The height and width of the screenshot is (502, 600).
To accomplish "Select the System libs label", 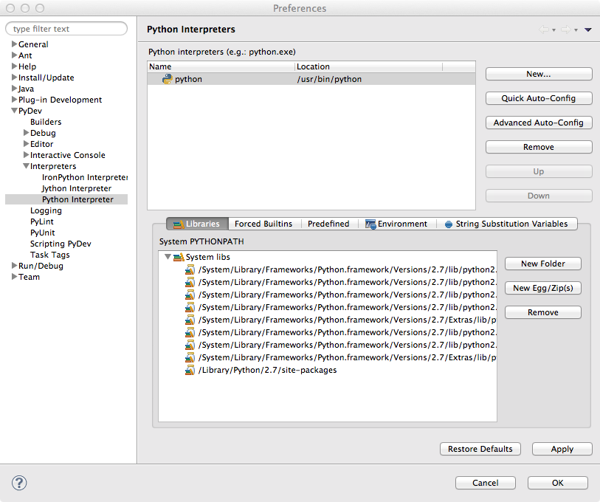I will point(208,257).
